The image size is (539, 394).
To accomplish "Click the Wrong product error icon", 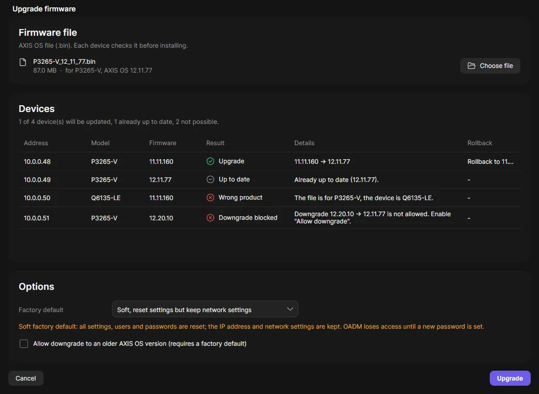I will click(x=210, y=198).
